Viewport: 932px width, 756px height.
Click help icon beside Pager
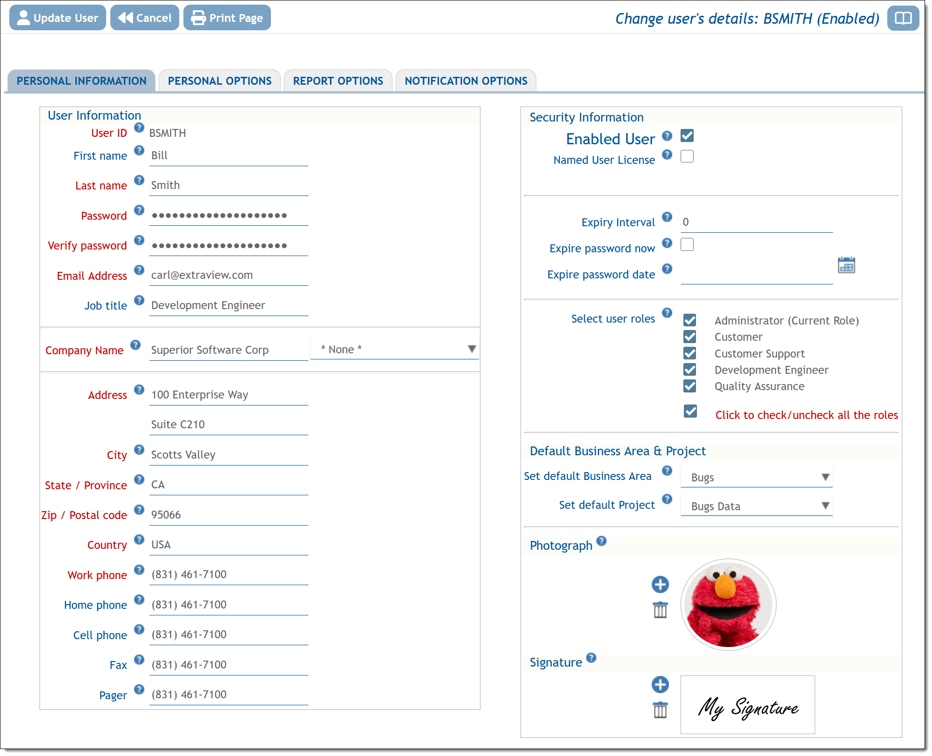[139, 689]
